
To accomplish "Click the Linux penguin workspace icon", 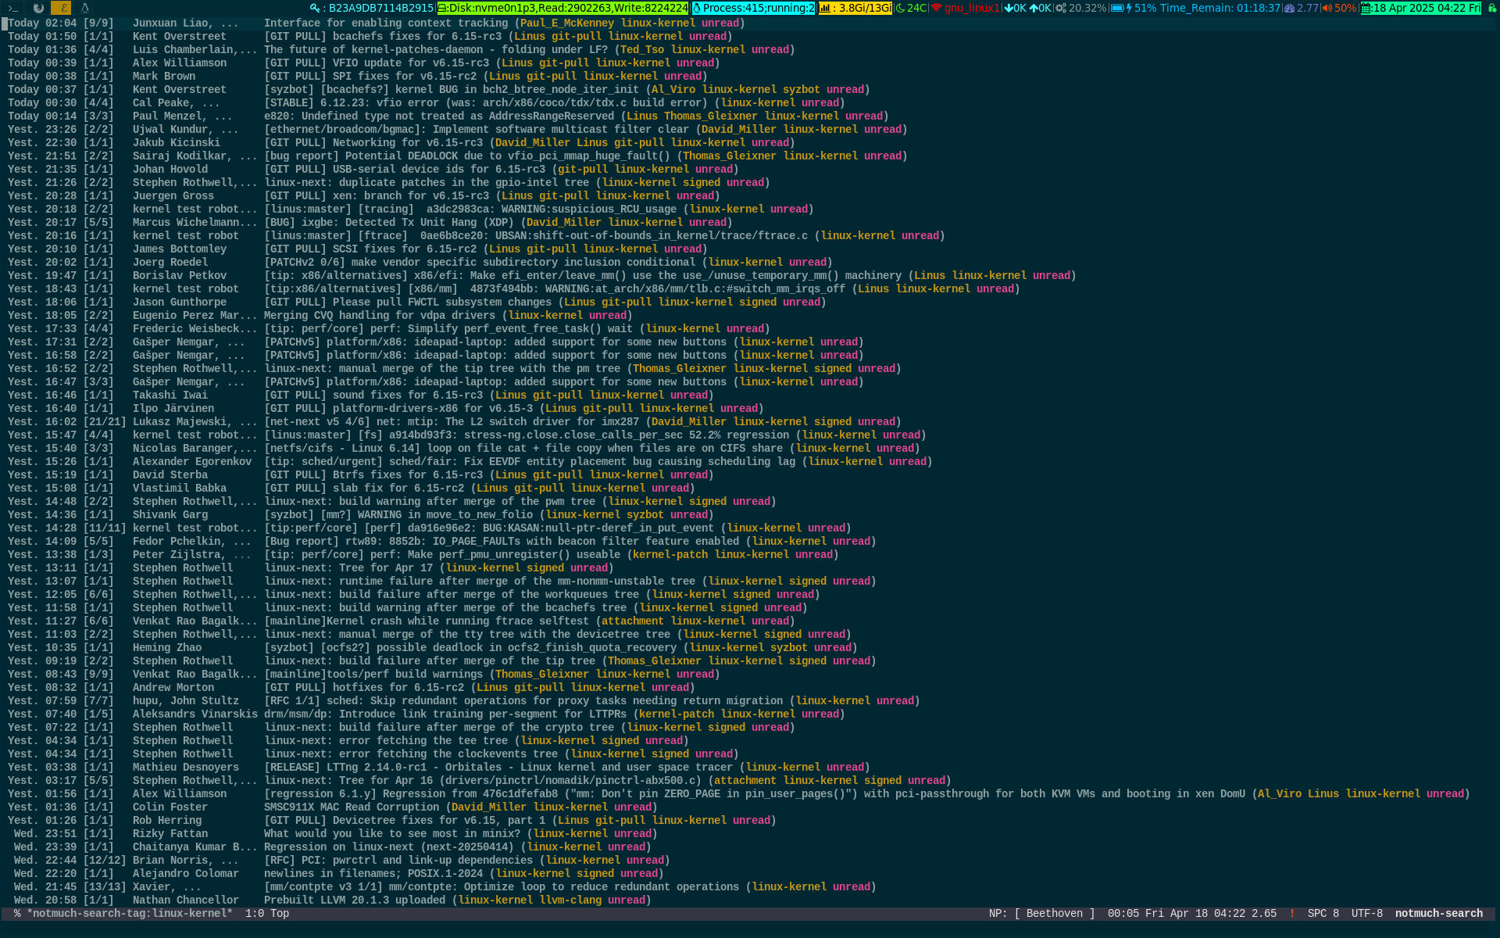I will pos(84,8).
